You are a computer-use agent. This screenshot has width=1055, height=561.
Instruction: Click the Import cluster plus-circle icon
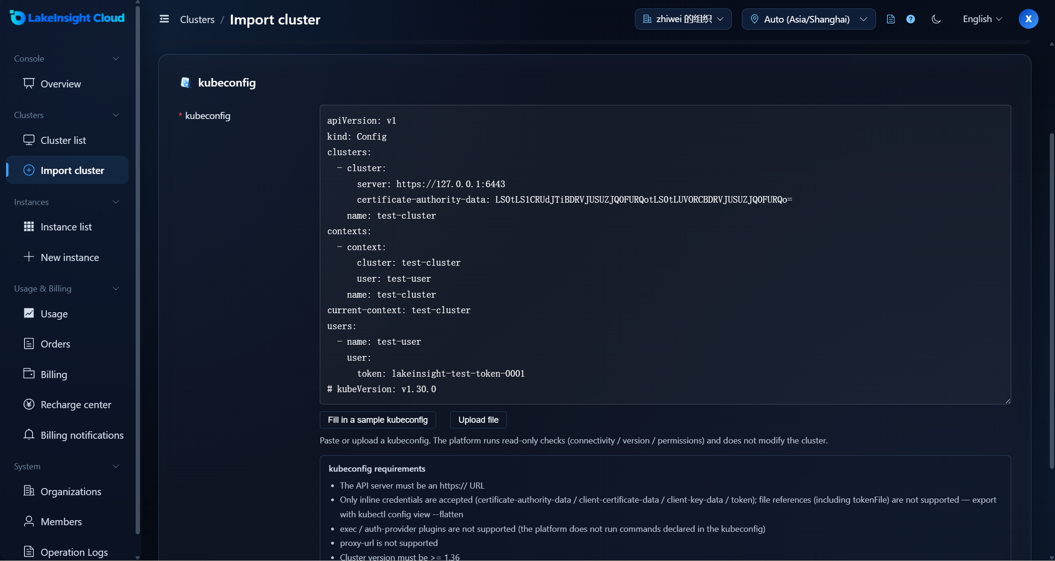29,170
